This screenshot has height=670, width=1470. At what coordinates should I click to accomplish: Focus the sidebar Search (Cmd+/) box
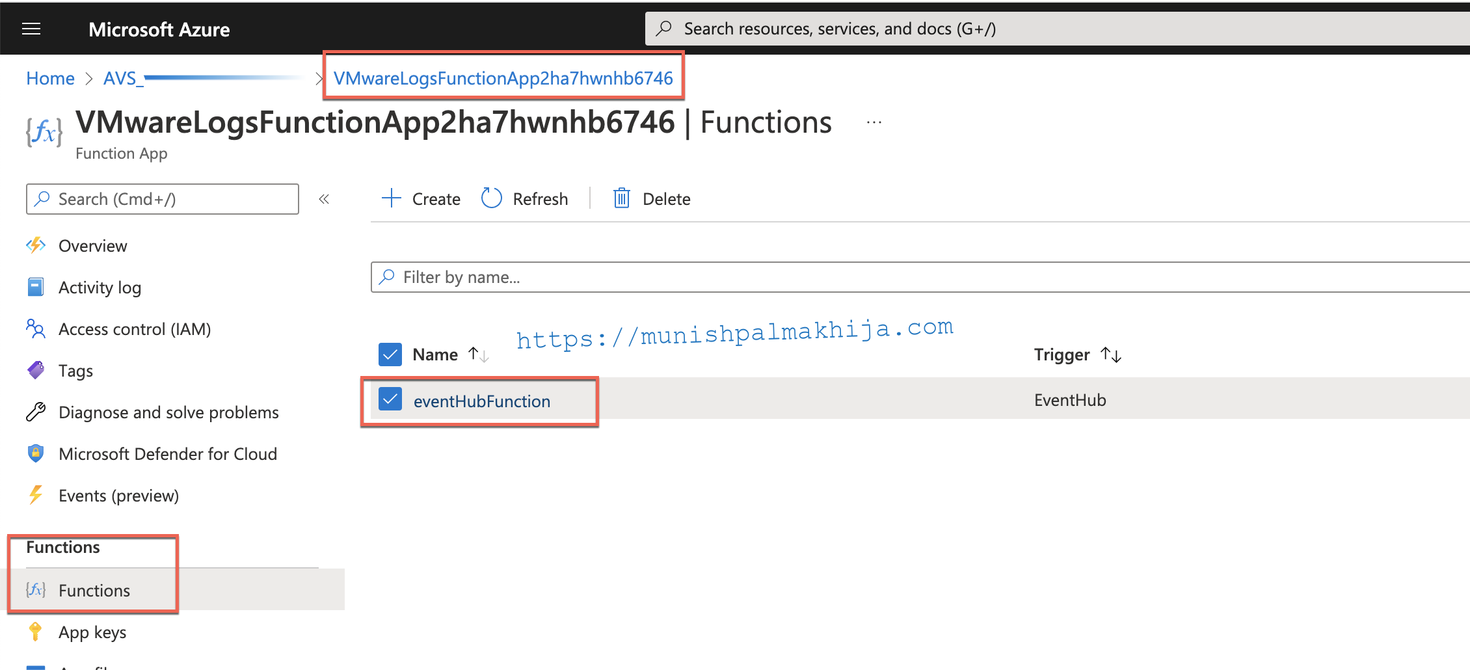[x=163, y=199]
